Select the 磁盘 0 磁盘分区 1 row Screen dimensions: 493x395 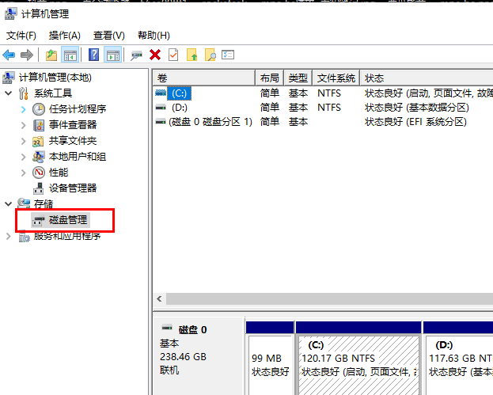coord(323,122)
